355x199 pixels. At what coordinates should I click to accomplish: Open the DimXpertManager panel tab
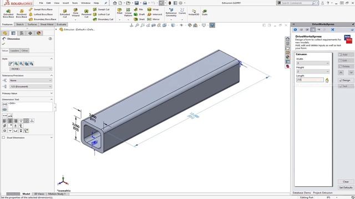coord(30,33)
